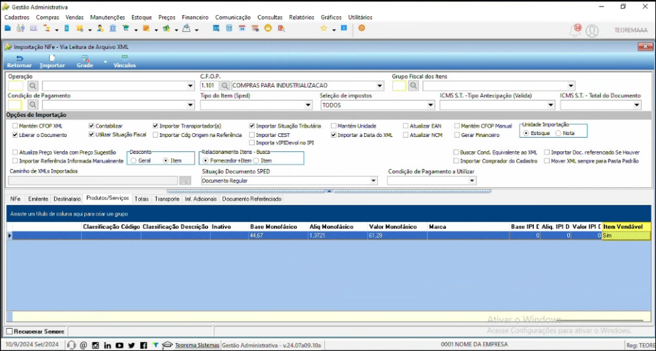Select the Geral discount radio button
The width and height of the screenshot is (656, 351).
coord(133,160)
